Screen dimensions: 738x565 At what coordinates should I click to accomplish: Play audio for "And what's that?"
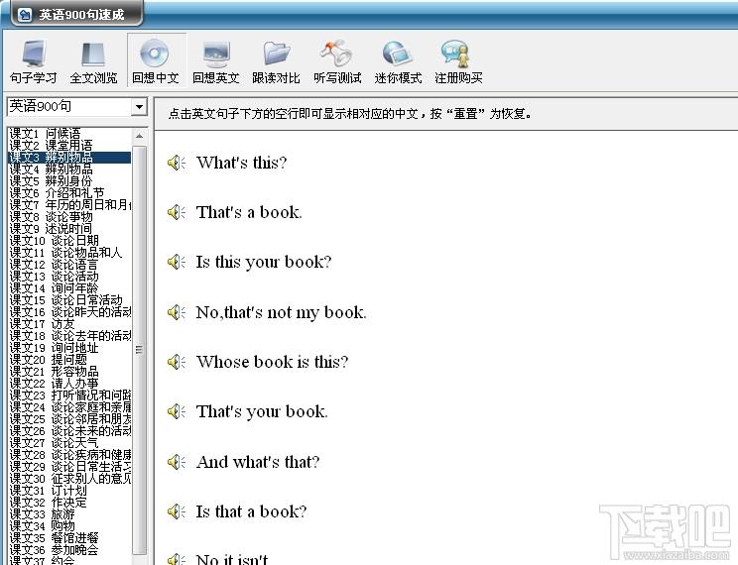click(177, 462)
